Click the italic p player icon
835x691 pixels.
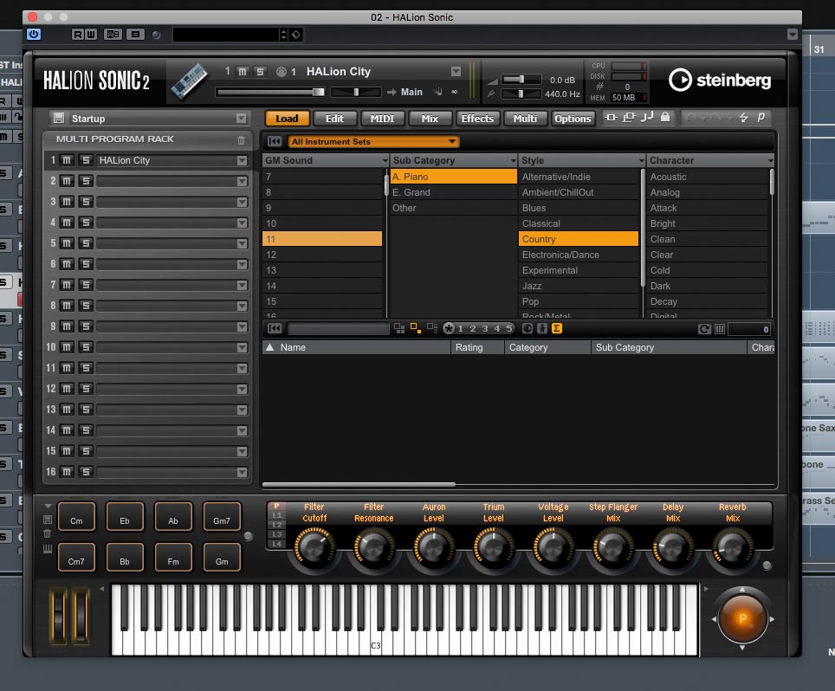761,117
